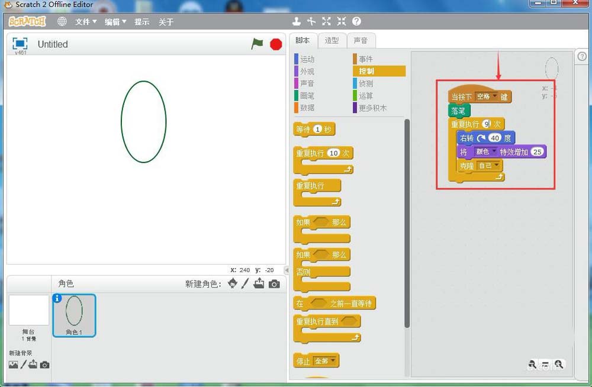592x387 pixels.
Task: Upload sprite from file icon
Action: pyautogui.click(x=259, y=283)
